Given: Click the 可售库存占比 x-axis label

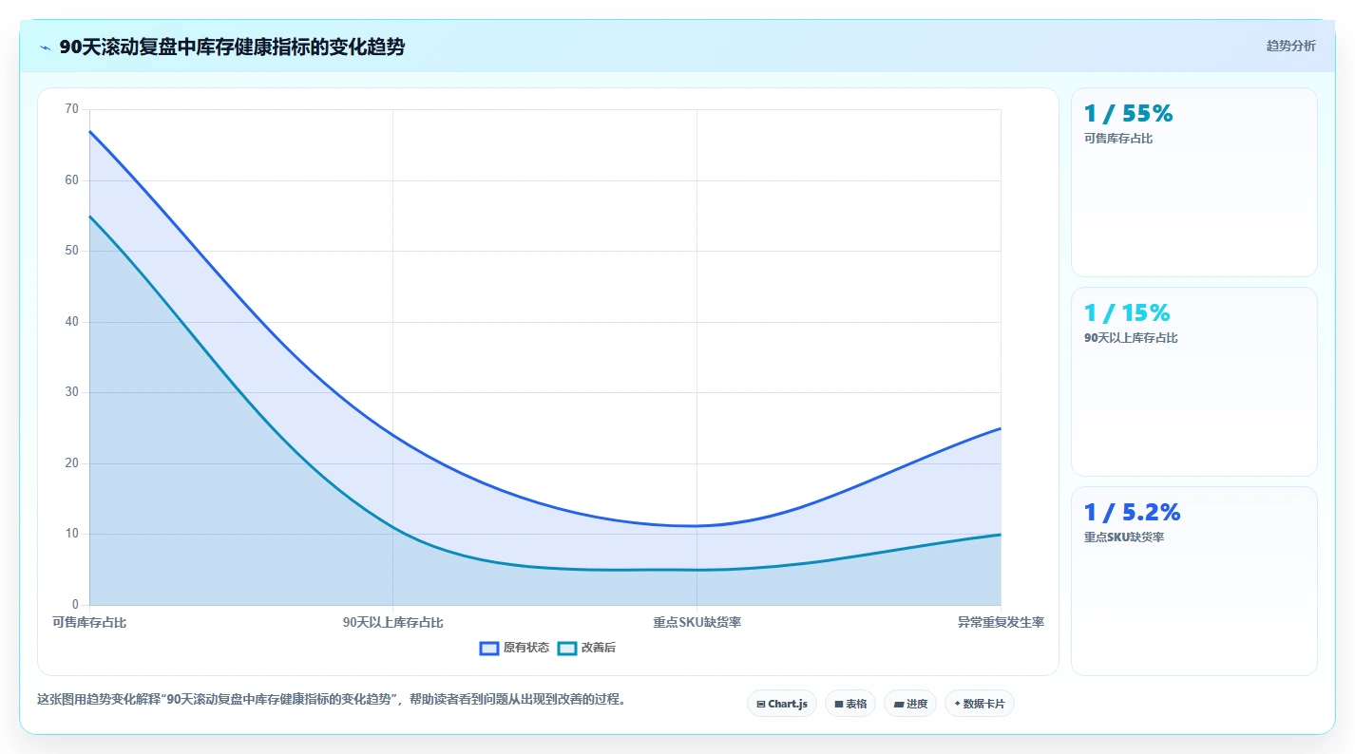Looking at the screenshot, I should tap(89, 623).
